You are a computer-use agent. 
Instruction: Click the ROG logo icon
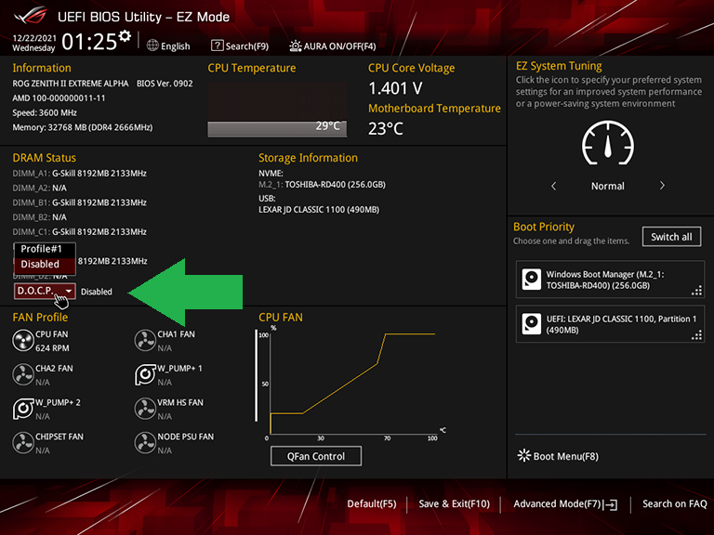[x=31, y=16]
